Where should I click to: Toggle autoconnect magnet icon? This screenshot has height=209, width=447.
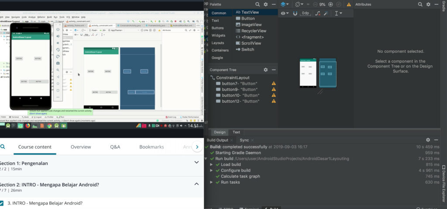click(295, 14)
